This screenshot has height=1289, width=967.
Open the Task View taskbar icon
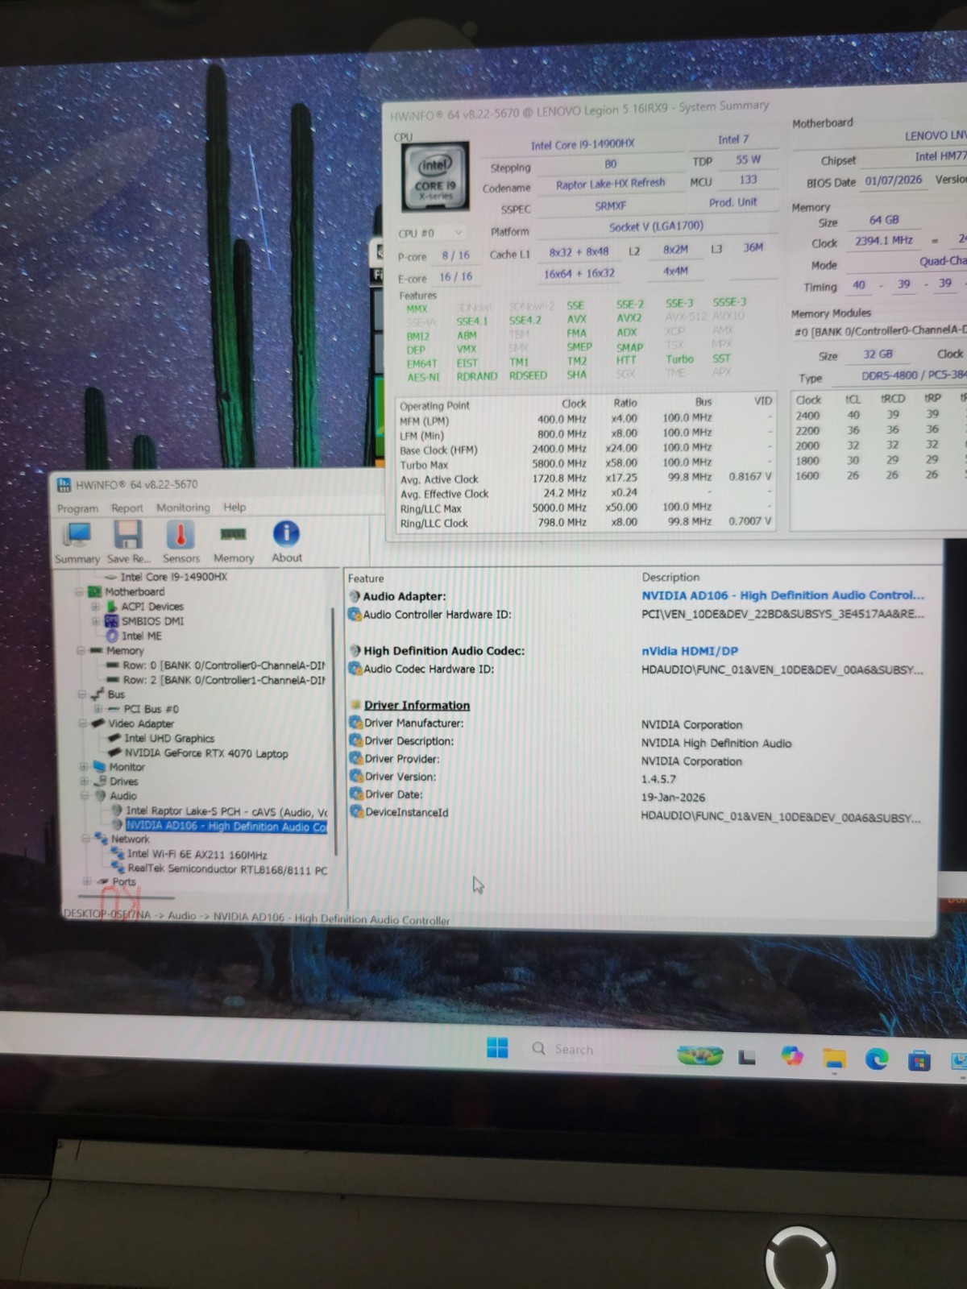[746, 1057]
